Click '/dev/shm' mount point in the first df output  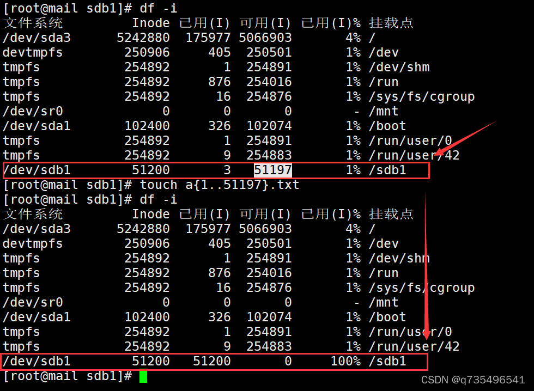point(399,67)
